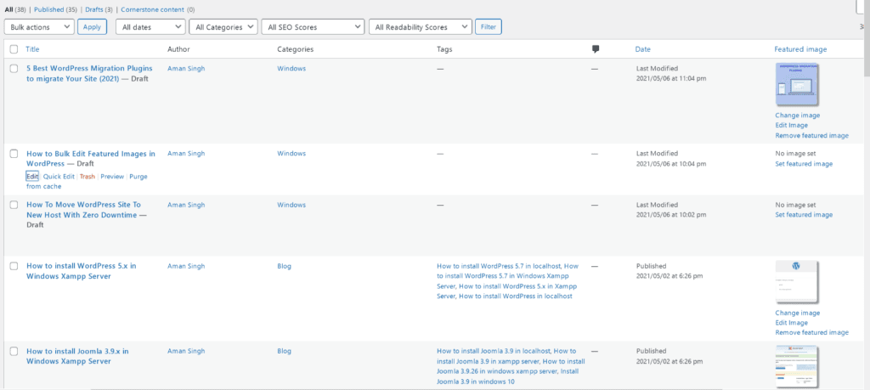
Task: Open the All dates dropdown
Action: 150,26
